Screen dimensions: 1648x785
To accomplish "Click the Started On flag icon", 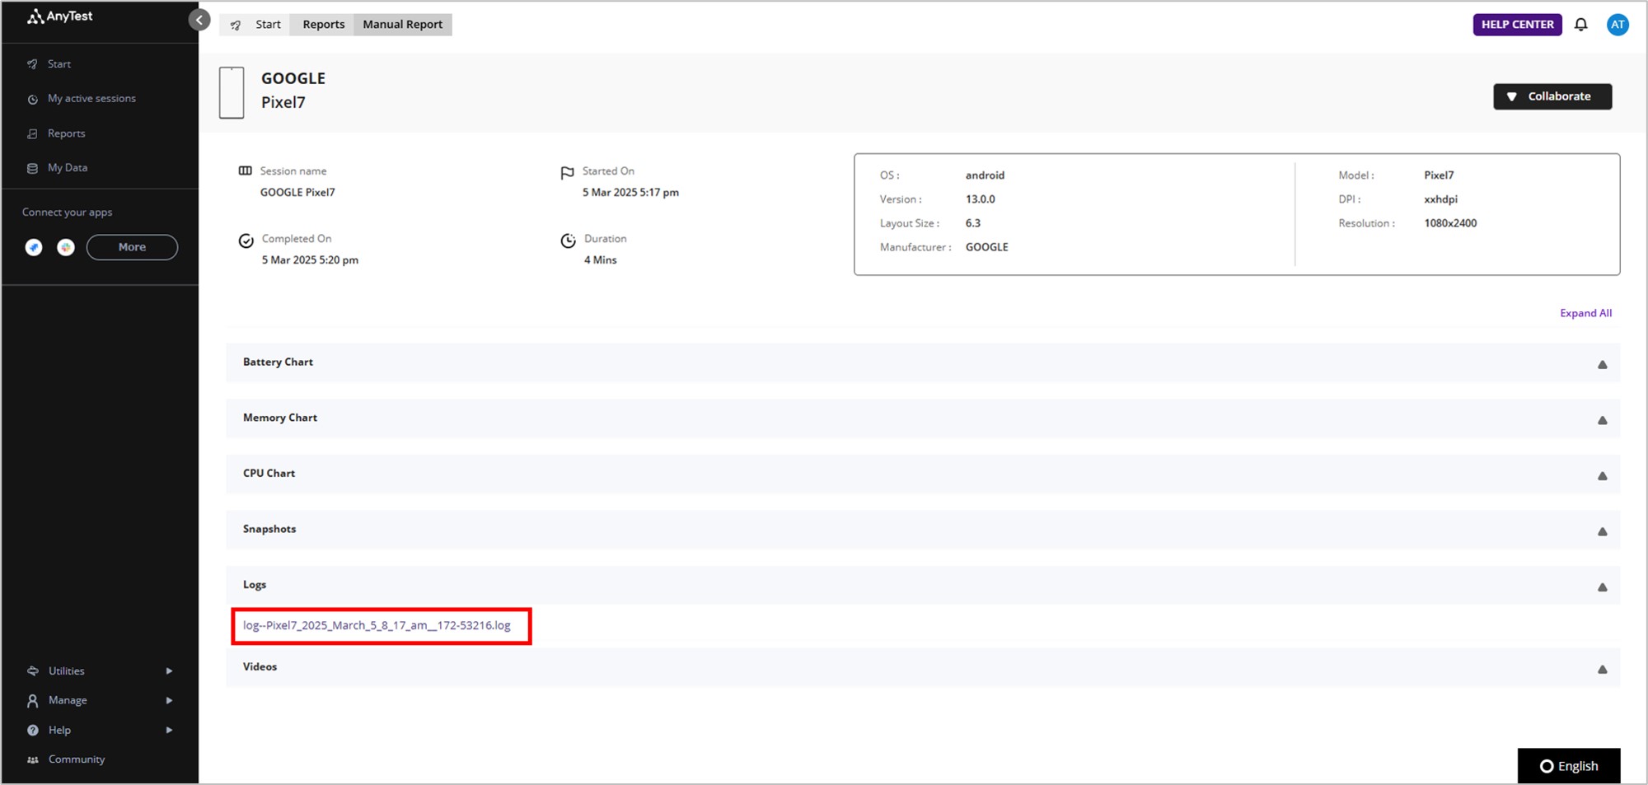I will [x=567, y=173].
